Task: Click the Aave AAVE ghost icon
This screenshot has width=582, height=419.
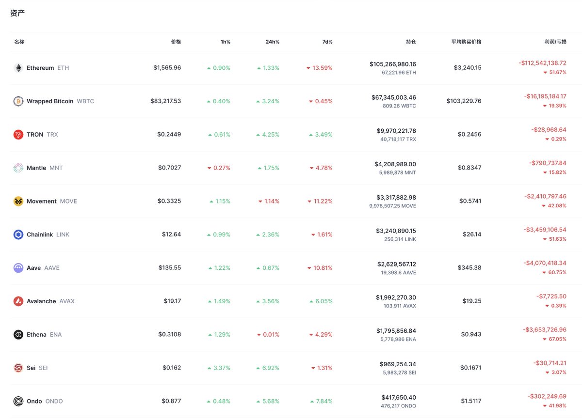Action: point(18,268)
